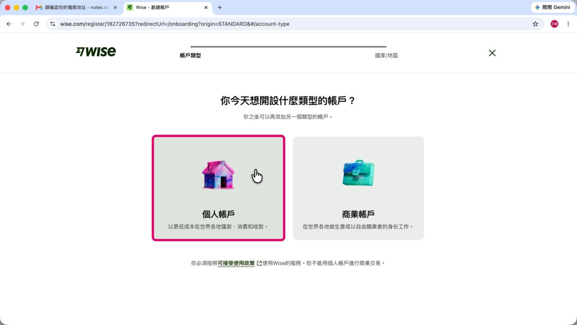Close the Gmail browser tab
Viewport: 577px width, 325px height.
coord(115,8)
